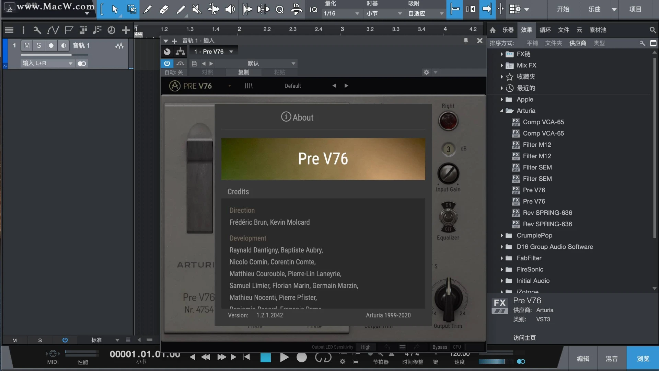Click the 访问主页 link

(x=524, y=338)
